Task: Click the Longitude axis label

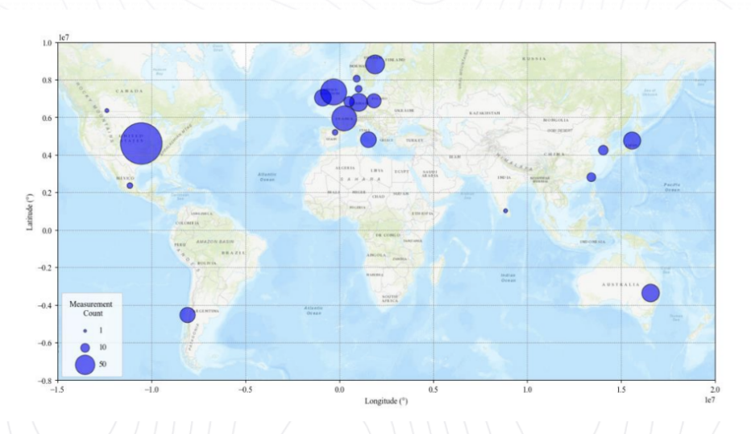Action: (387, 400)
